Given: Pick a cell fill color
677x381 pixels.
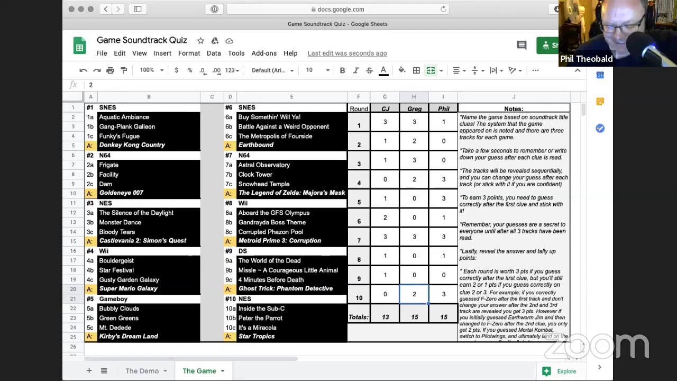Looking at the screenshot, I should coord(402,70).
